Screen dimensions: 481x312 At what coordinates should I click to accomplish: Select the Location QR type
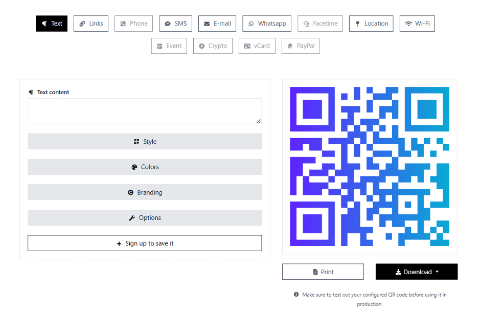pos(371,24)
